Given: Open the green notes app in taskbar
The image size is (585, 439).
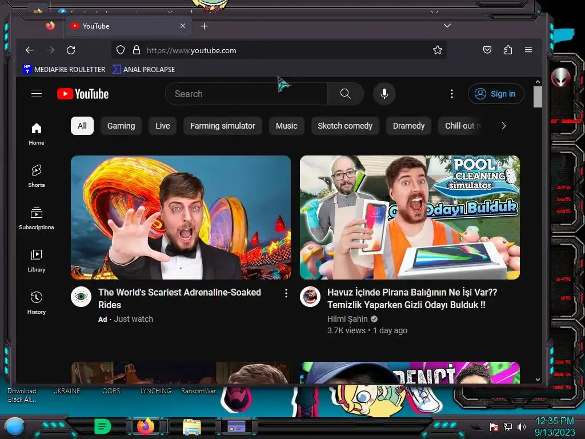Looking at the screenshot, I should click(x=102, y=426).
